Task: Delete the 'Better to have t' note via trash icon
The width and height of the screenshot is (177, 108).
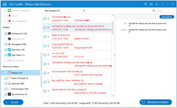Action: coord(48,37)
